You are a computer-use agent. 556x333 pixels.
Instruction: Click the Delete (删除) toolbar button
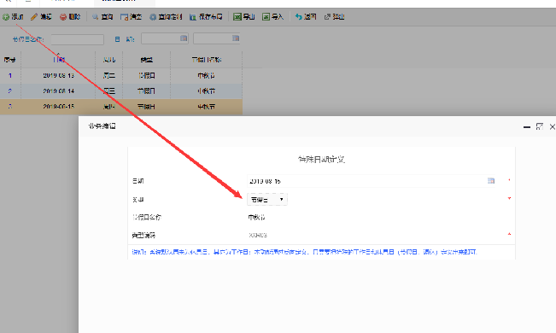[x=70, y=17]
